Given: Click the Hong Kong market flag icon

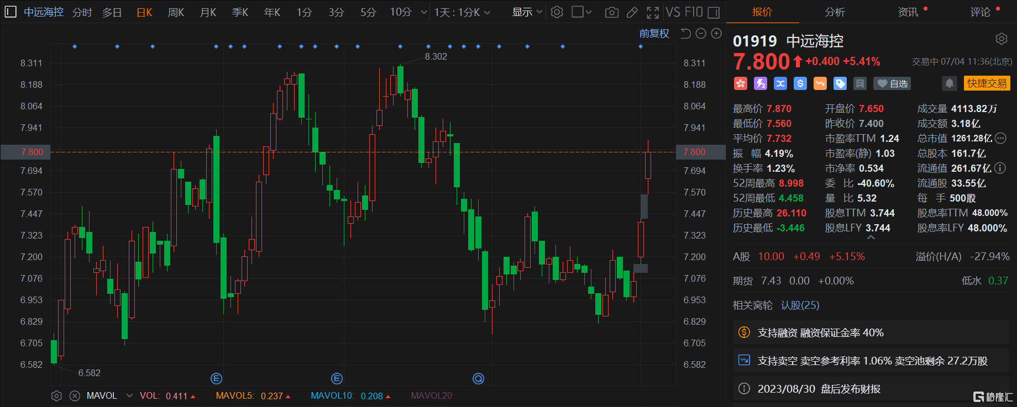Looking at the screenshot, I should point(741,83).
